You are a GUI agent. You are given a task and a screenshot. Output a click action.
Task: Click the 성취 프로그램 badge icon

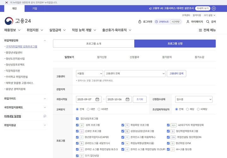click(82, 125)
